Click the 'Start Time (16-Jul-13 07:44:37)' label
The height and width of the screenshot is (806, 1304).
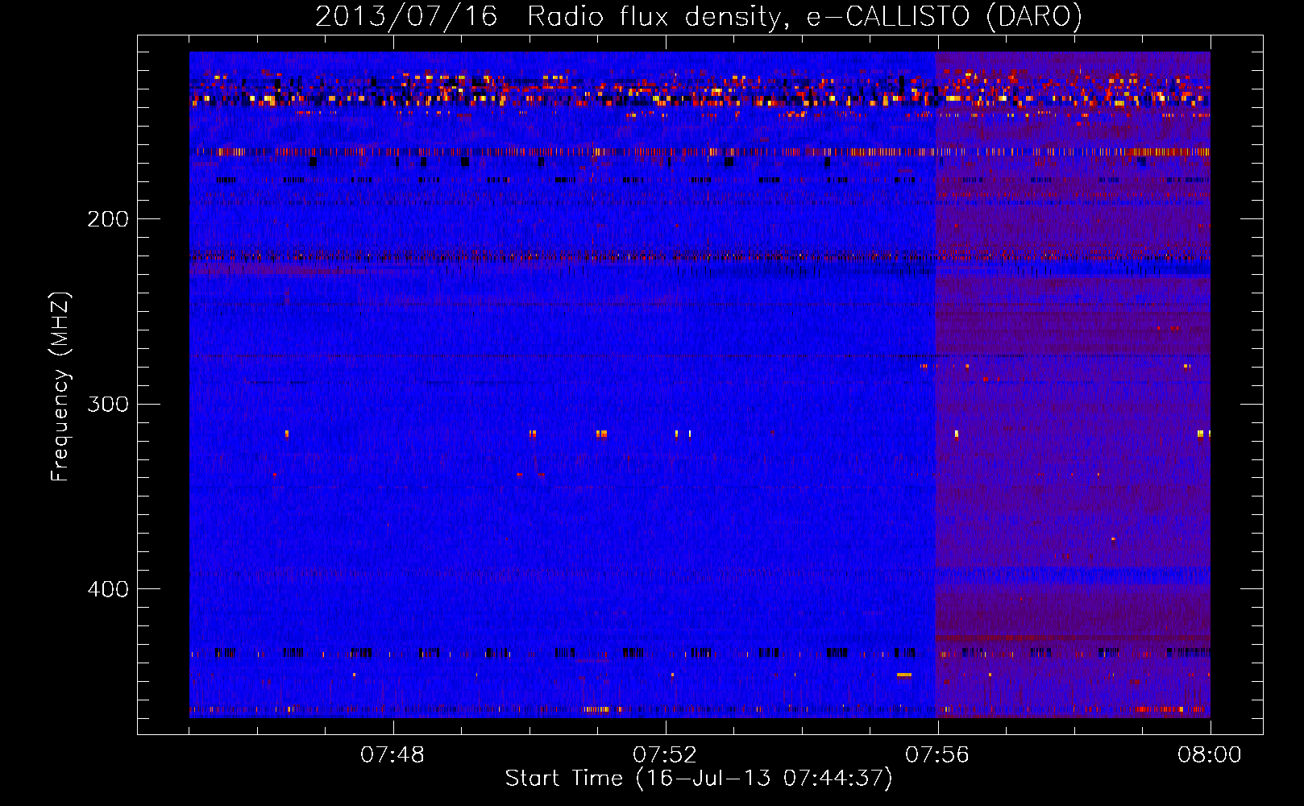pos(699,779)
